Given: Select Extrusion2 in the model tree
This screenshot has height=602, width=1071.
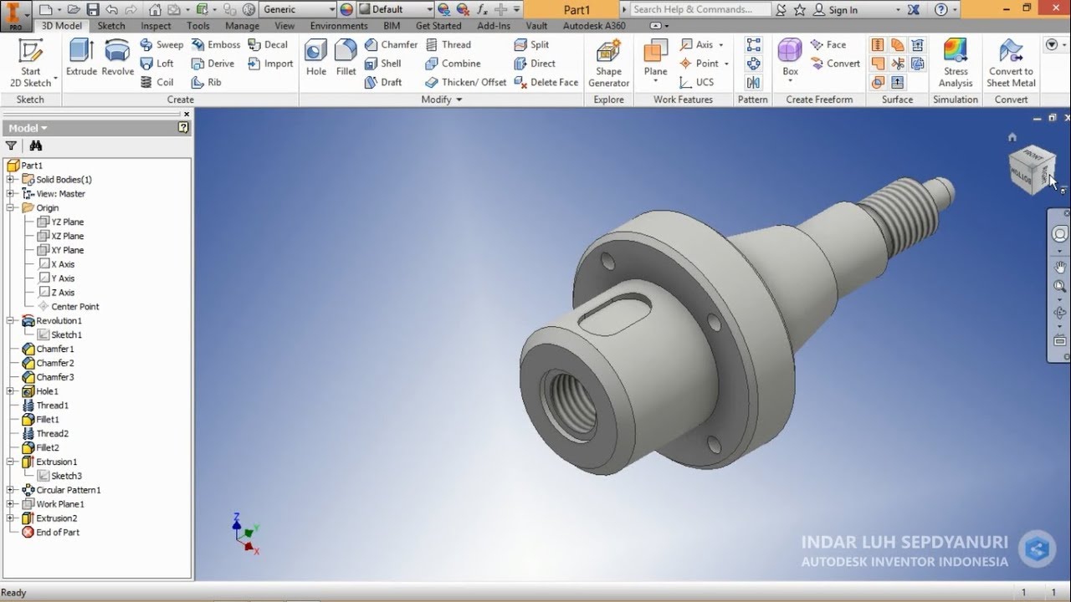Looking at the screenshot, I should pyautogui.click(x=56, y=518).
